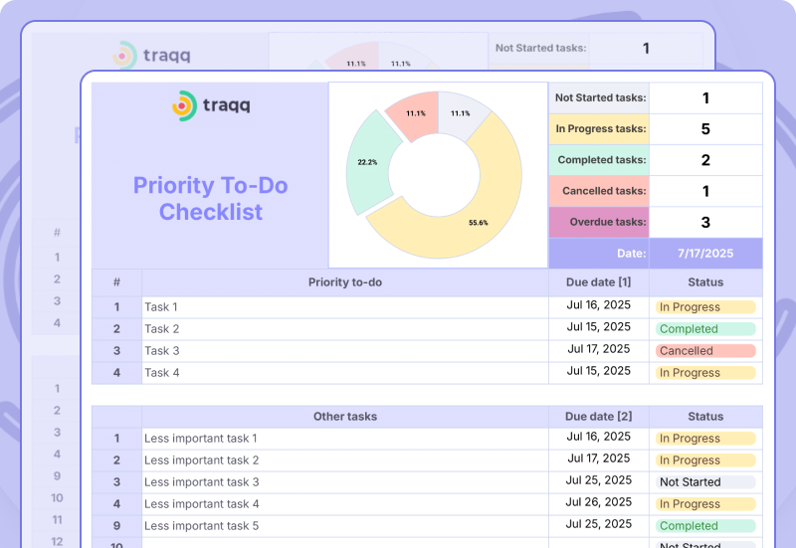Click the 22.2% green donut chart segment
The width and height of the screenshot is (796, 548).
(367, 162)
